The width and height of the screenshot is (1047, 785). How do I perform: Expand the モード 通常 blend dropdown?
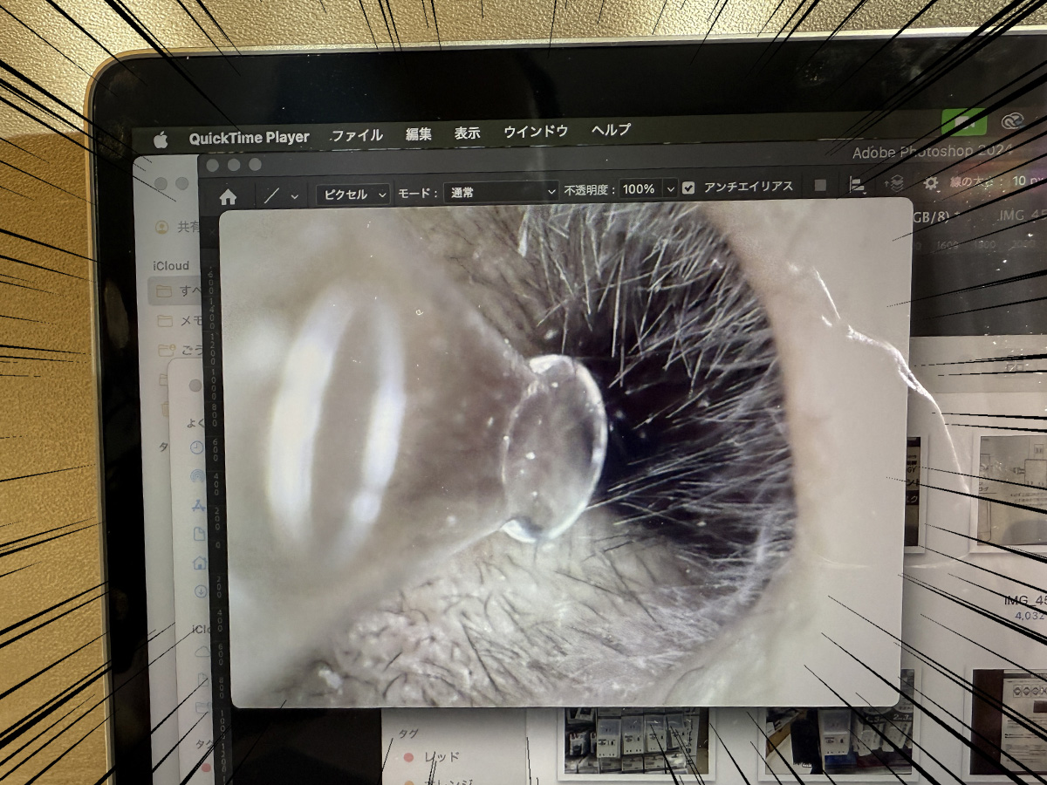501,192
